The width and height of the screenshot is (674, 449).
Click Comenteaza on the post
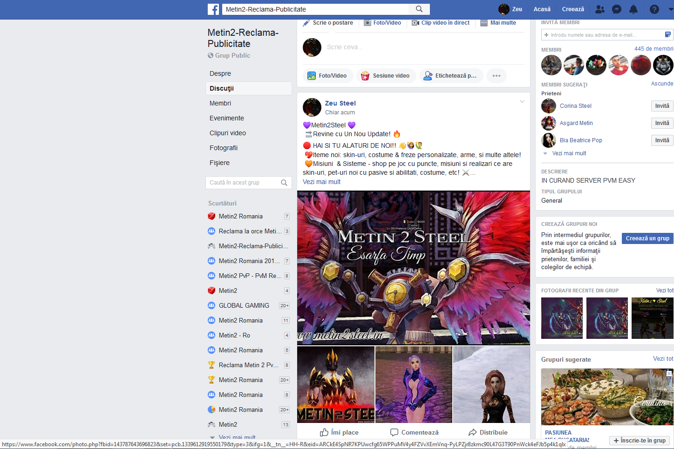point(414,432)
